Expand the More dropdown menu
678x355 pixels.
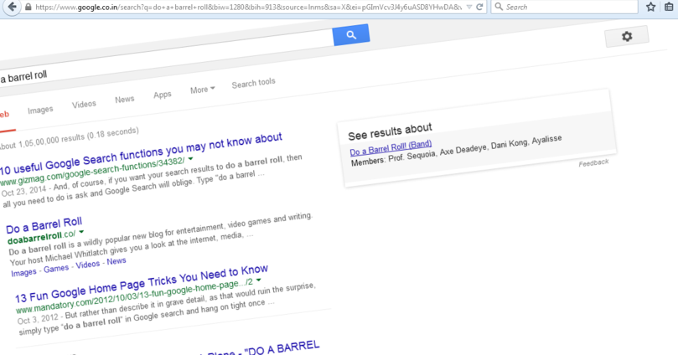pos(202,90)
